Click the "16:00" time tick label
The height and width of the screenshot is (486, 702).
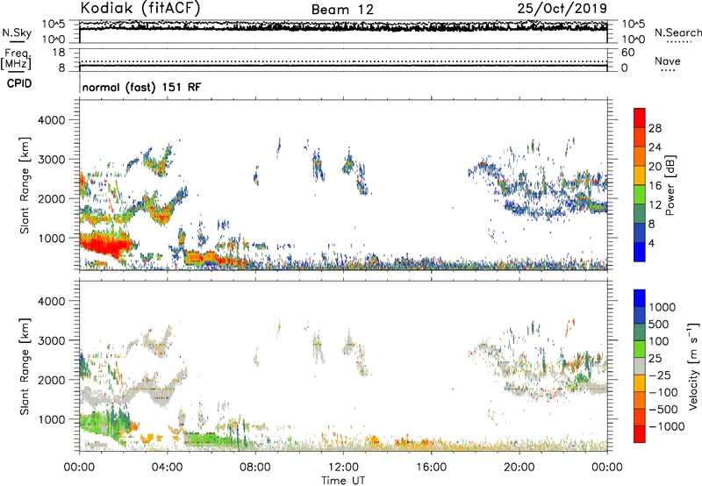431,468
